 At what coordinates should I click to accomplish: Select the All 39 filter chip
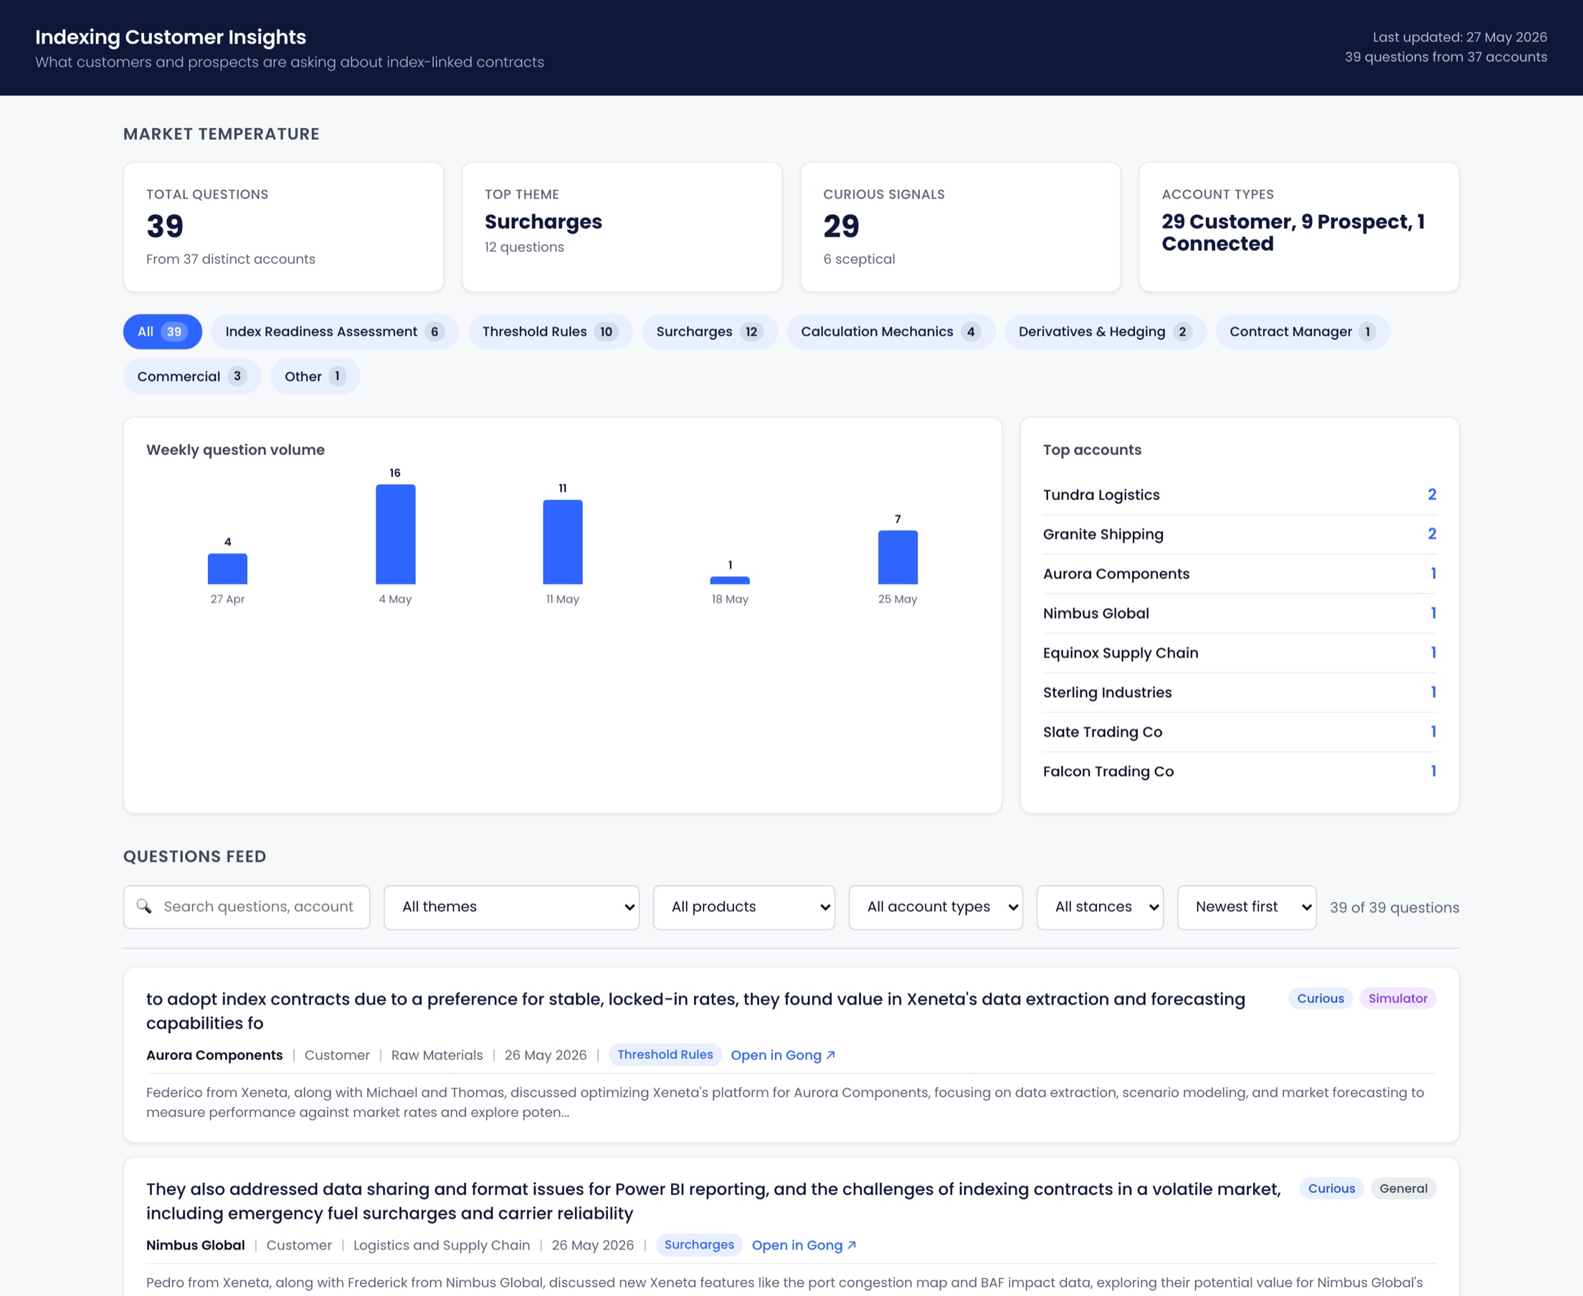tap(162, 332)
